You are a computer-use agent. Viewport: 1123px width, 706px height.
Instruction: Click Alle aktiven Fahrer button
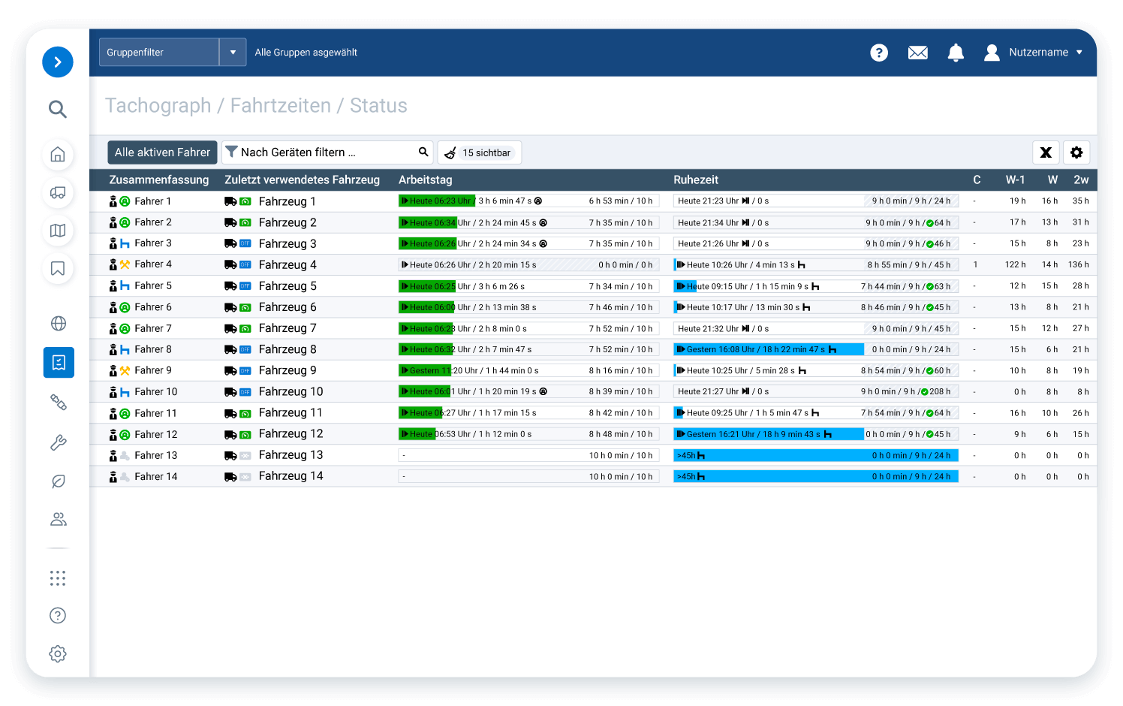pyautogui.click(x=162, y=152)
